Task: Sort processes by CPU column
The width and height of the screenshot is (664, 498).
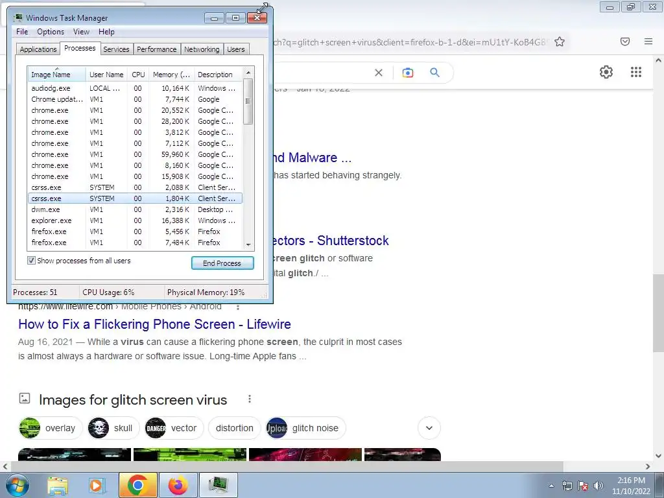Action: click(138, 75)
